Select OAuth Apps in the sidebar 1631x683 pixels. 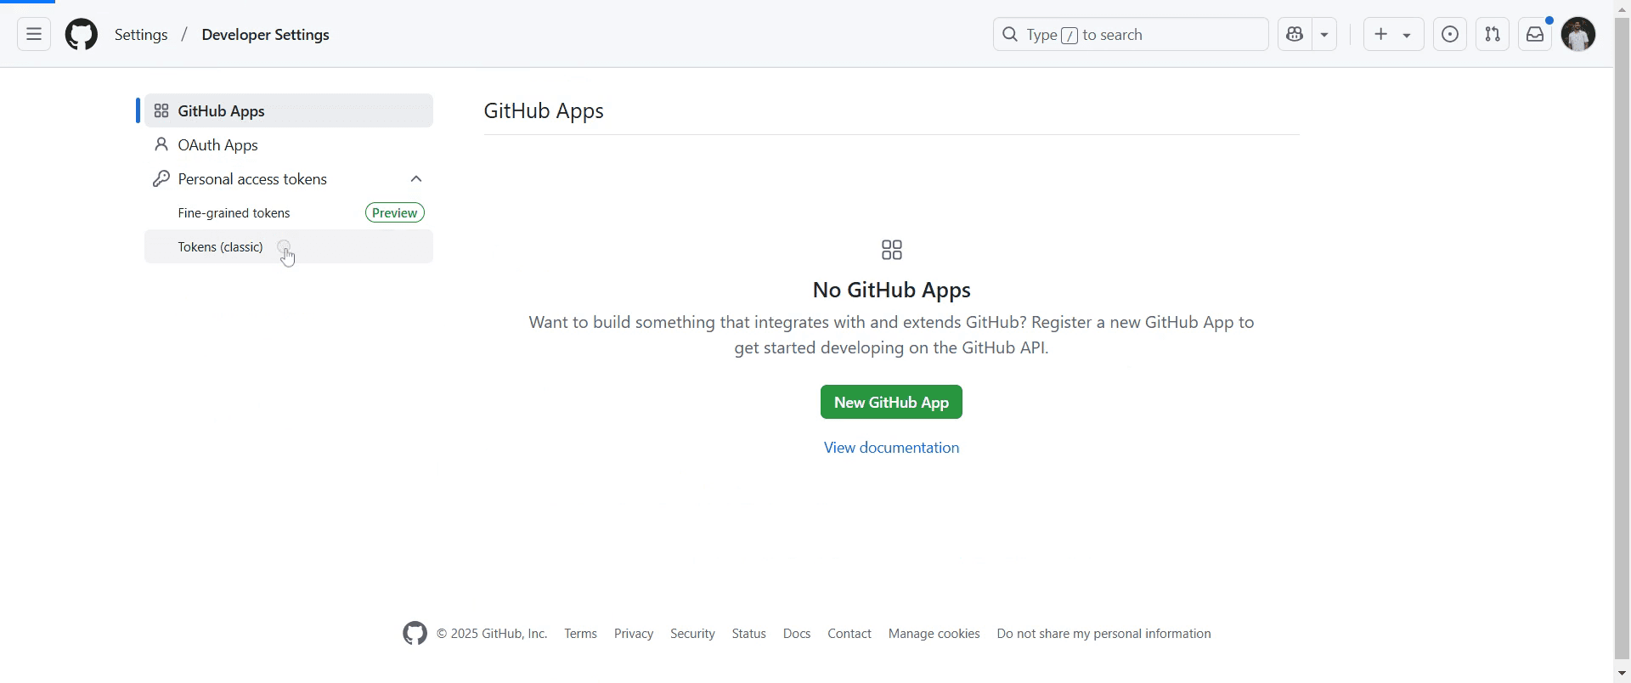click(289, 144)
